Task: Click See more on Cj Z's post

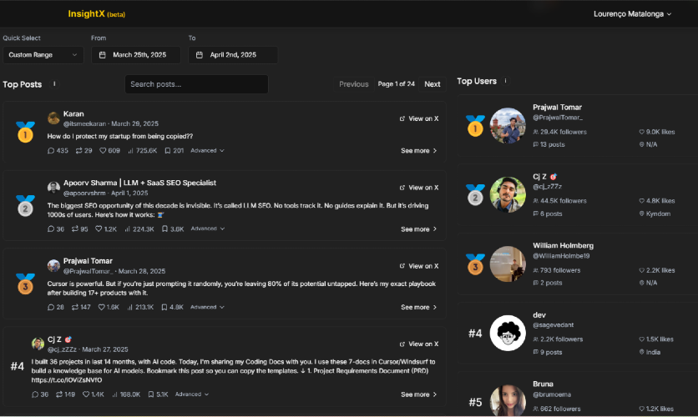Action: coord(419,394)
